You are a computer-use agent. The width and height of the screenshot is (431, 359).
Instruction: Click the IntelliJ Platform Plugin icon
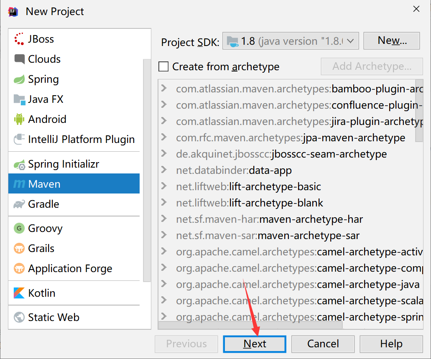tap(19, 139)
